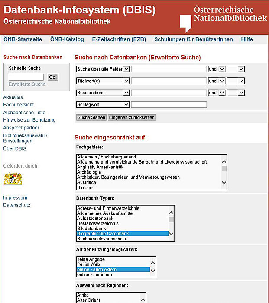Viewport: 269px width, 303px height.
Task: Select 'Allgemeine und vergleichende Sprach- und Literaturwissenschaft'
Action: click(149, 162)
